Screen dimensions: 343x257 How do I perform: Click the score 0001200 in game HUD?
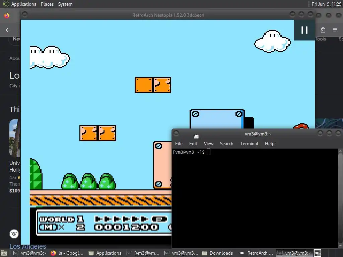[126, 227]
